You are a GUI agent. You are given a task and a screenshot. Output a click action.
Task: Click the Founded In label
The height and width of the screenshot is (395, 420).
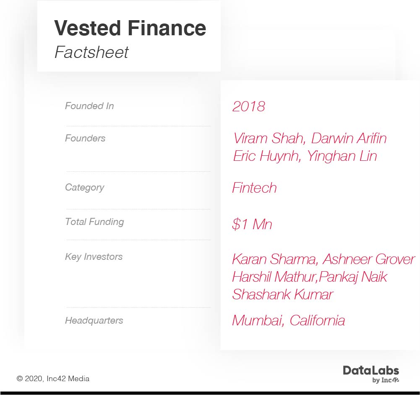point(89,106)
